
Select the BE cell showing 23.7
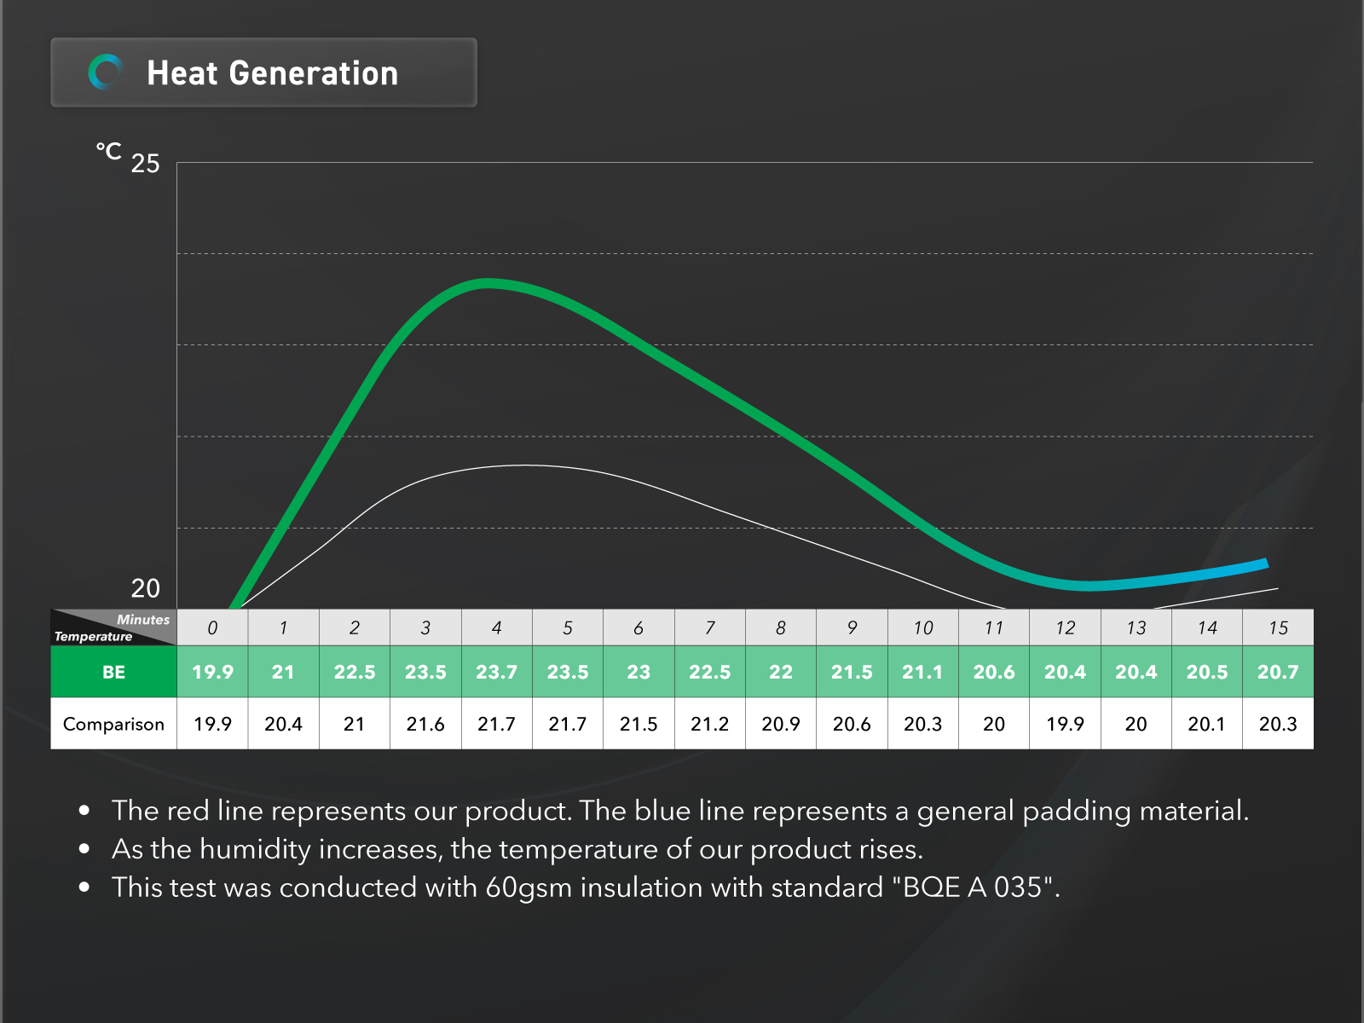[496, 672]
